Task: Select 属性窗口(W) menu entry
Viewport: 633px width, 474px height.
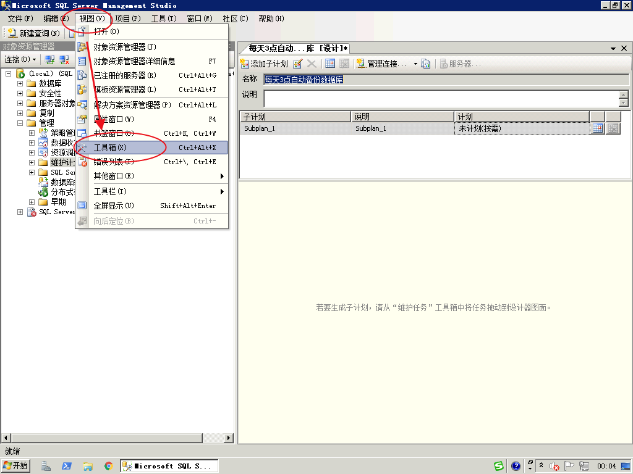Action: 152,119
